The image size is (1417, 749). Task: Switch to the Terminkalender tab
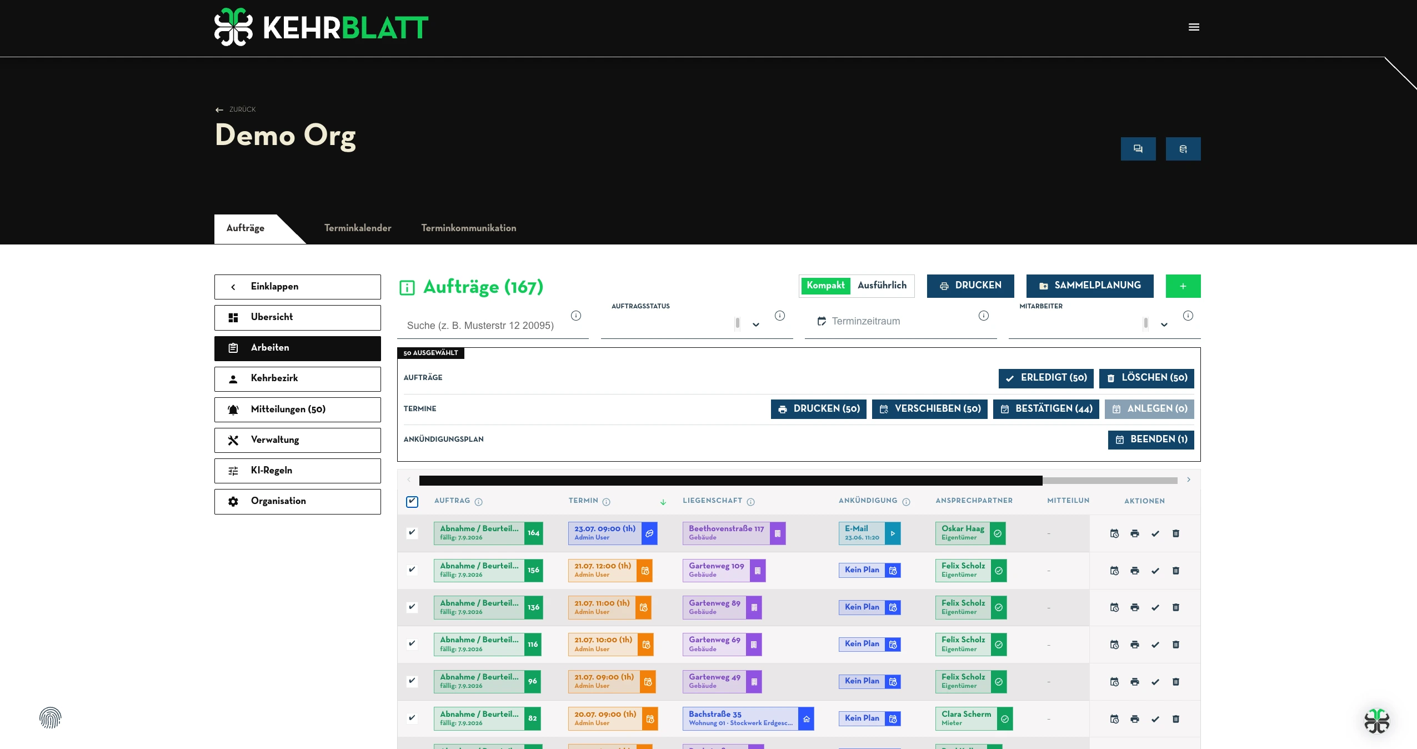358,228
